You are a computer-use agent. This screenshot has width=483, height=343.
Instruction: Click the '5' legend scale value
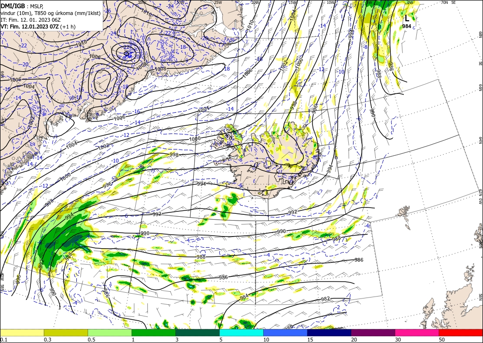pyautogui.click(x=221, y=340)
